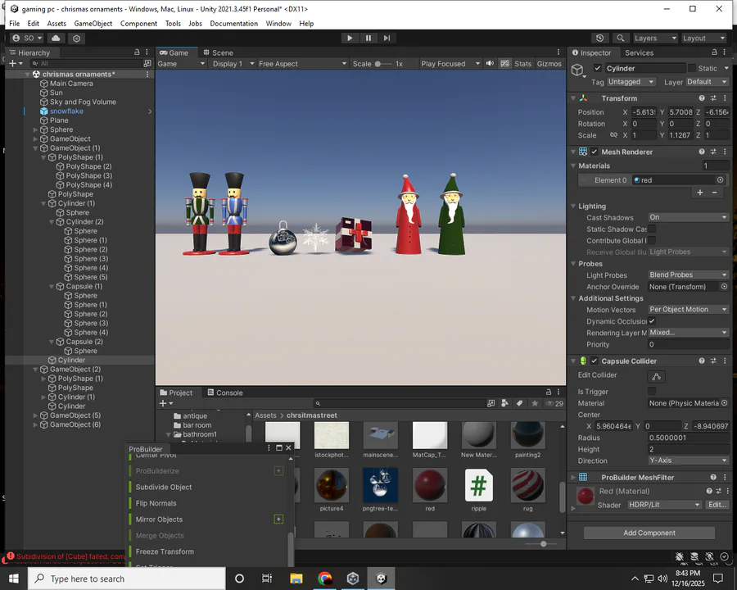Open File Explorer on the taskbar
This screenshot has height=590, width=737.
click(296, 579)
